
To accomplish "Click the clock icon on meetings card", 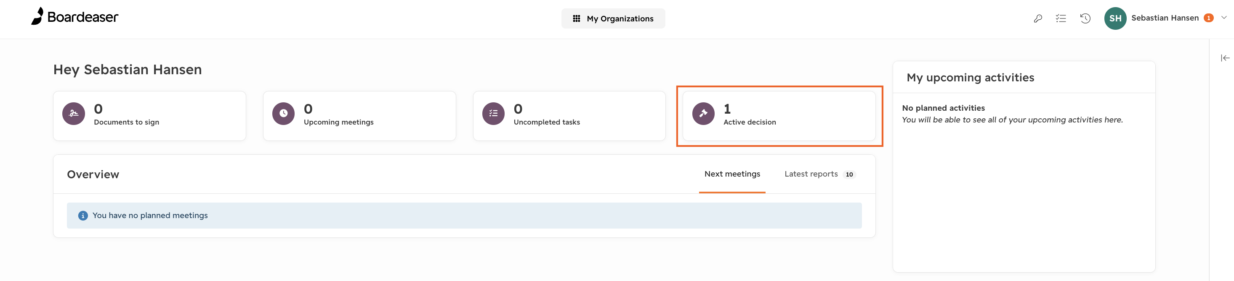I will coord(284,114).
